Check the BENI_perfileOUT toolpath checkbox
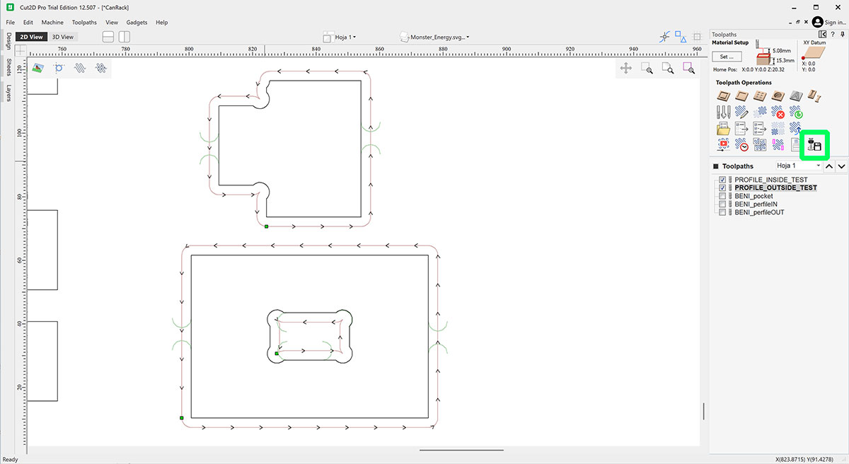The height and width of the screenshot is (464, 849). tap(722, 212)
